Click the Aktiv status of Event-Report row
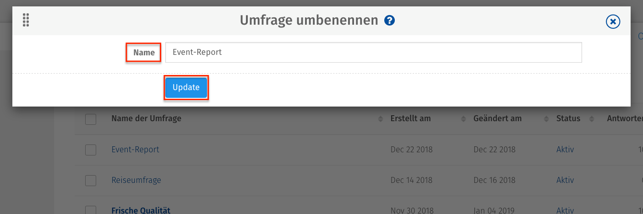This screenshot has height=214, width=643. click(x=565, y=150)
